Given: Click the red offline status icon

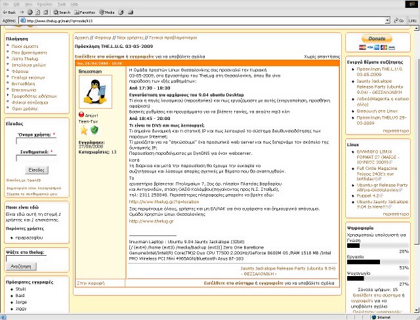Looking at the screenshot, I should pyautogui.click(x=82, y=113).
